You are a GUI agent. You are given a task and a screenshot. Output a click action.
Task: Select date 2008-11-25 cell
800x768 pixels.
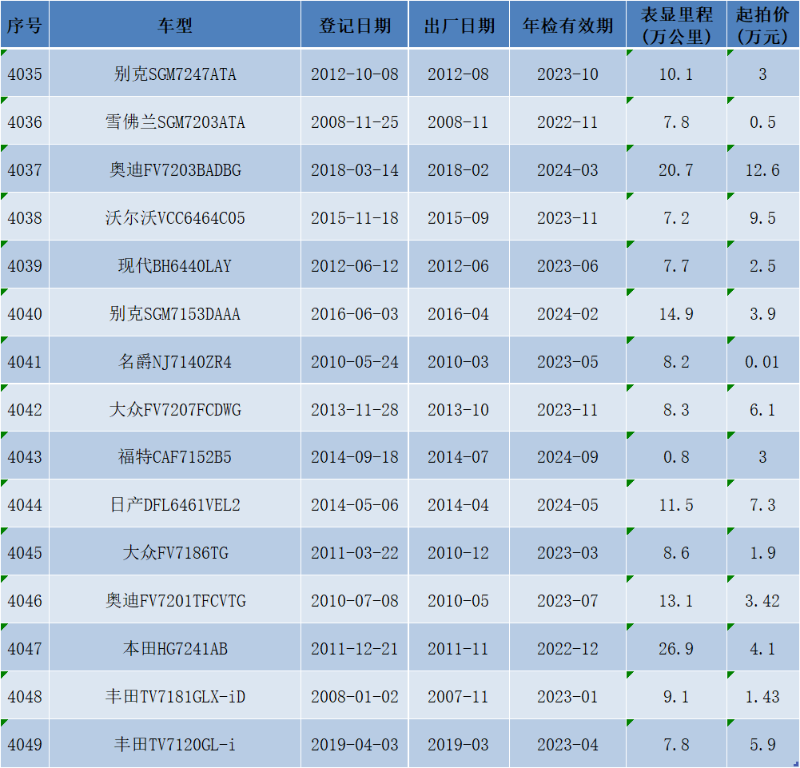coord(355,121)
